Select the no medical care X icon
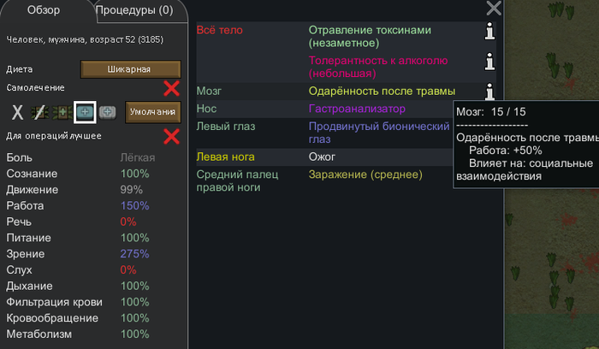The image size is (599, 349). tap(17, 111)
